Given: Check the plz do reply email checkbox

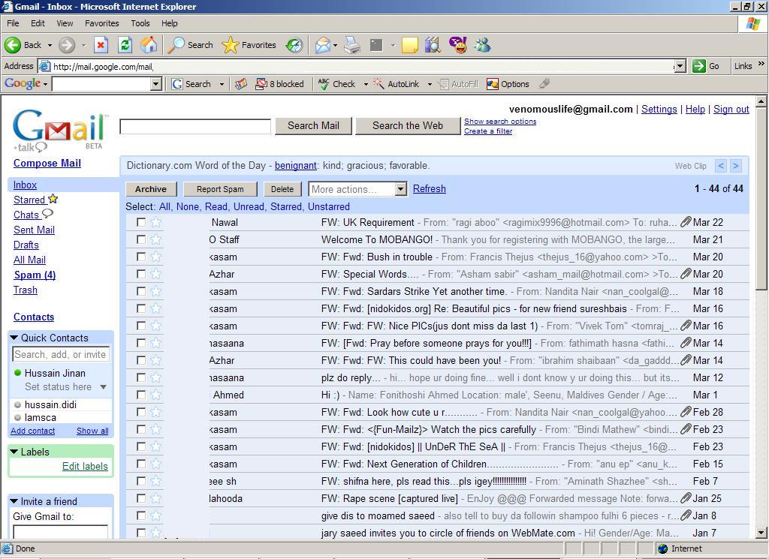Looking at the screenshot, I should (141, 377).
